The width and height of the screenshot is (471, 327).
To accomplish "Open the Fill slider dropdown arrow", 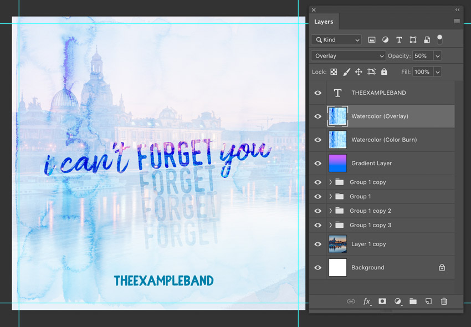I will tap(438, 72).
